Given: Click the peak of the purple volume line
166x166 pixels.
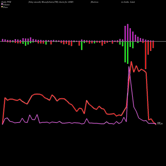Looking at the screenshot, I should point(129,66).
